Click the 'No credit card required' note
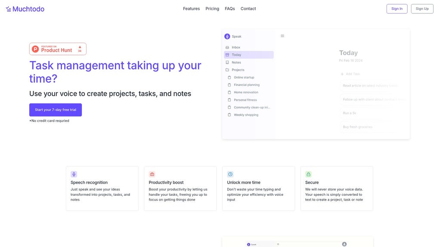 (x=49, y=120)
